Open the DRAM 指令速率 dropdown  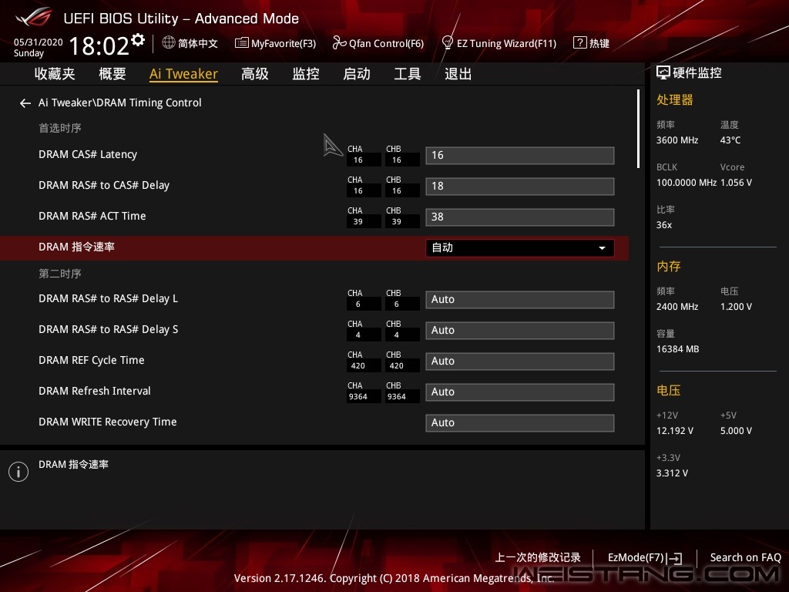pyautogui.click(x=519, y=247)
